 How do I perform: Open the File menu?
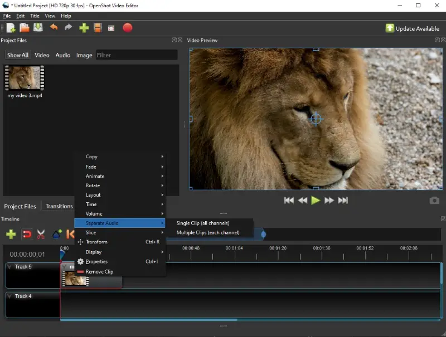pyautogui.click(x=7, y=16)
